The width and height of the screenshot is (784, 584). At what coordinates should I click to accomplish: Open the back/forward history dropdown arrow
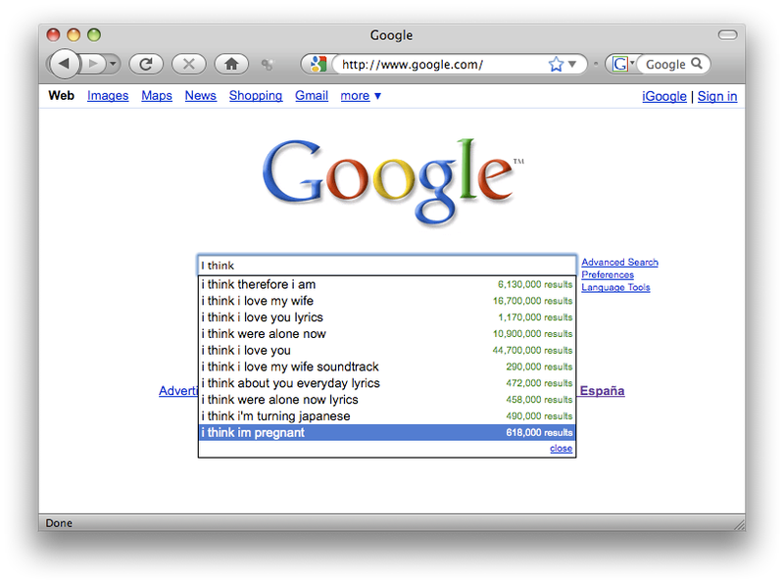pyautogui.click(x=113, y=64)
